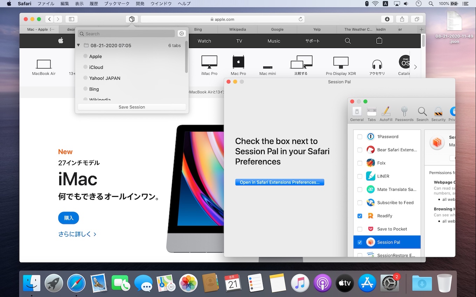Viewport: 476px width, 297px height.
Task: Enable the Save to Pocket checkbox
Action: click(x=360, y=229)
